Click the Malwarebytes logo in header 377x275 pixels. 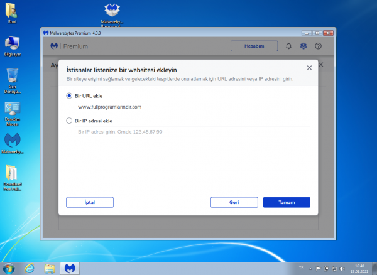[x=55, y=46]
